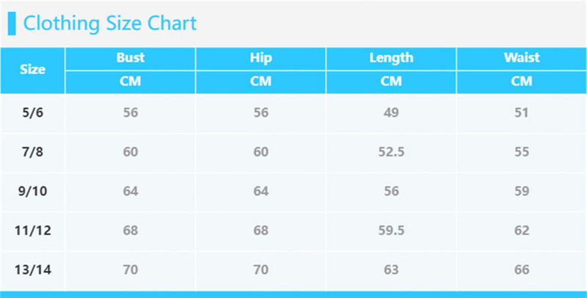
Task: Click the 52.5 length value
Action: pos(391,153)
